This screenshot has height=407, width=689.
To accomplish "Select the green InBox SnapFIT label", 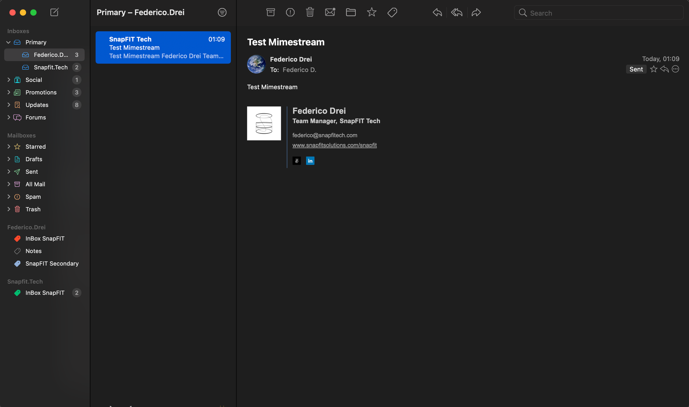I will click(x=44, y=293).
